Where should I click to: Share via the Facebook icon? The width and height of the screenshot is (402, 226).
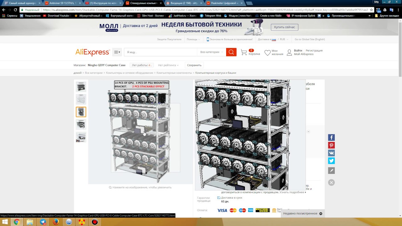tap(331, 137)
